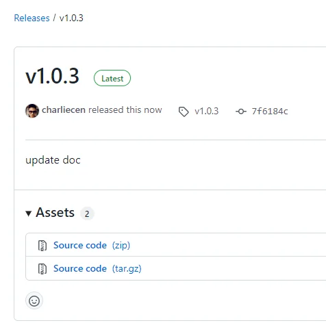The width and height of the screenshot is (326, 323).
Task: Open commit 7f6184c link
Action: pyautogui.click(x=270, y=112)
